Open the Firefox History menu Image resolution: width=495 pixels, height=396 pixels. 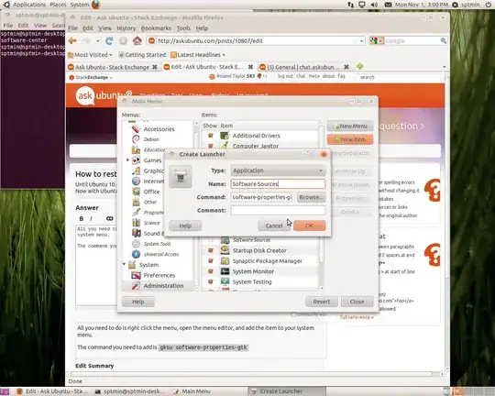126,28
